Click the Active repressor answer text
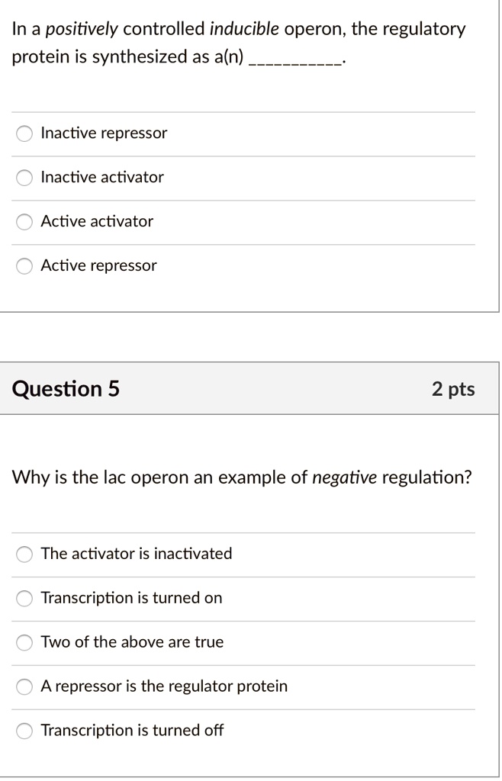Image resolution: width=502 pixels, height=781 pixels. 99,265
